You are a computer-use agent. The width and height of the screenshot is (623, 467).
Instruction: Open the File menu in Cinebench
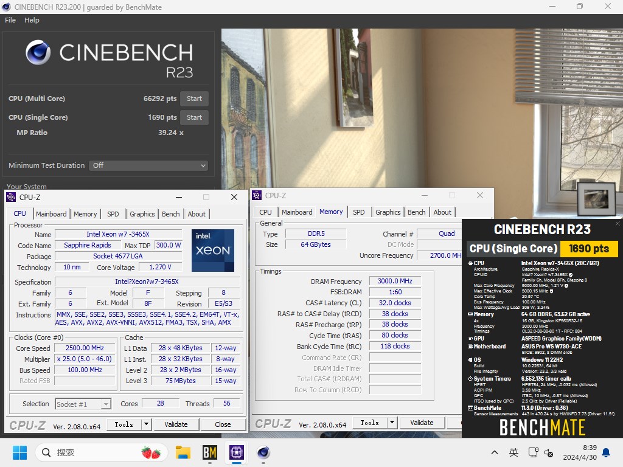(10, 20)
